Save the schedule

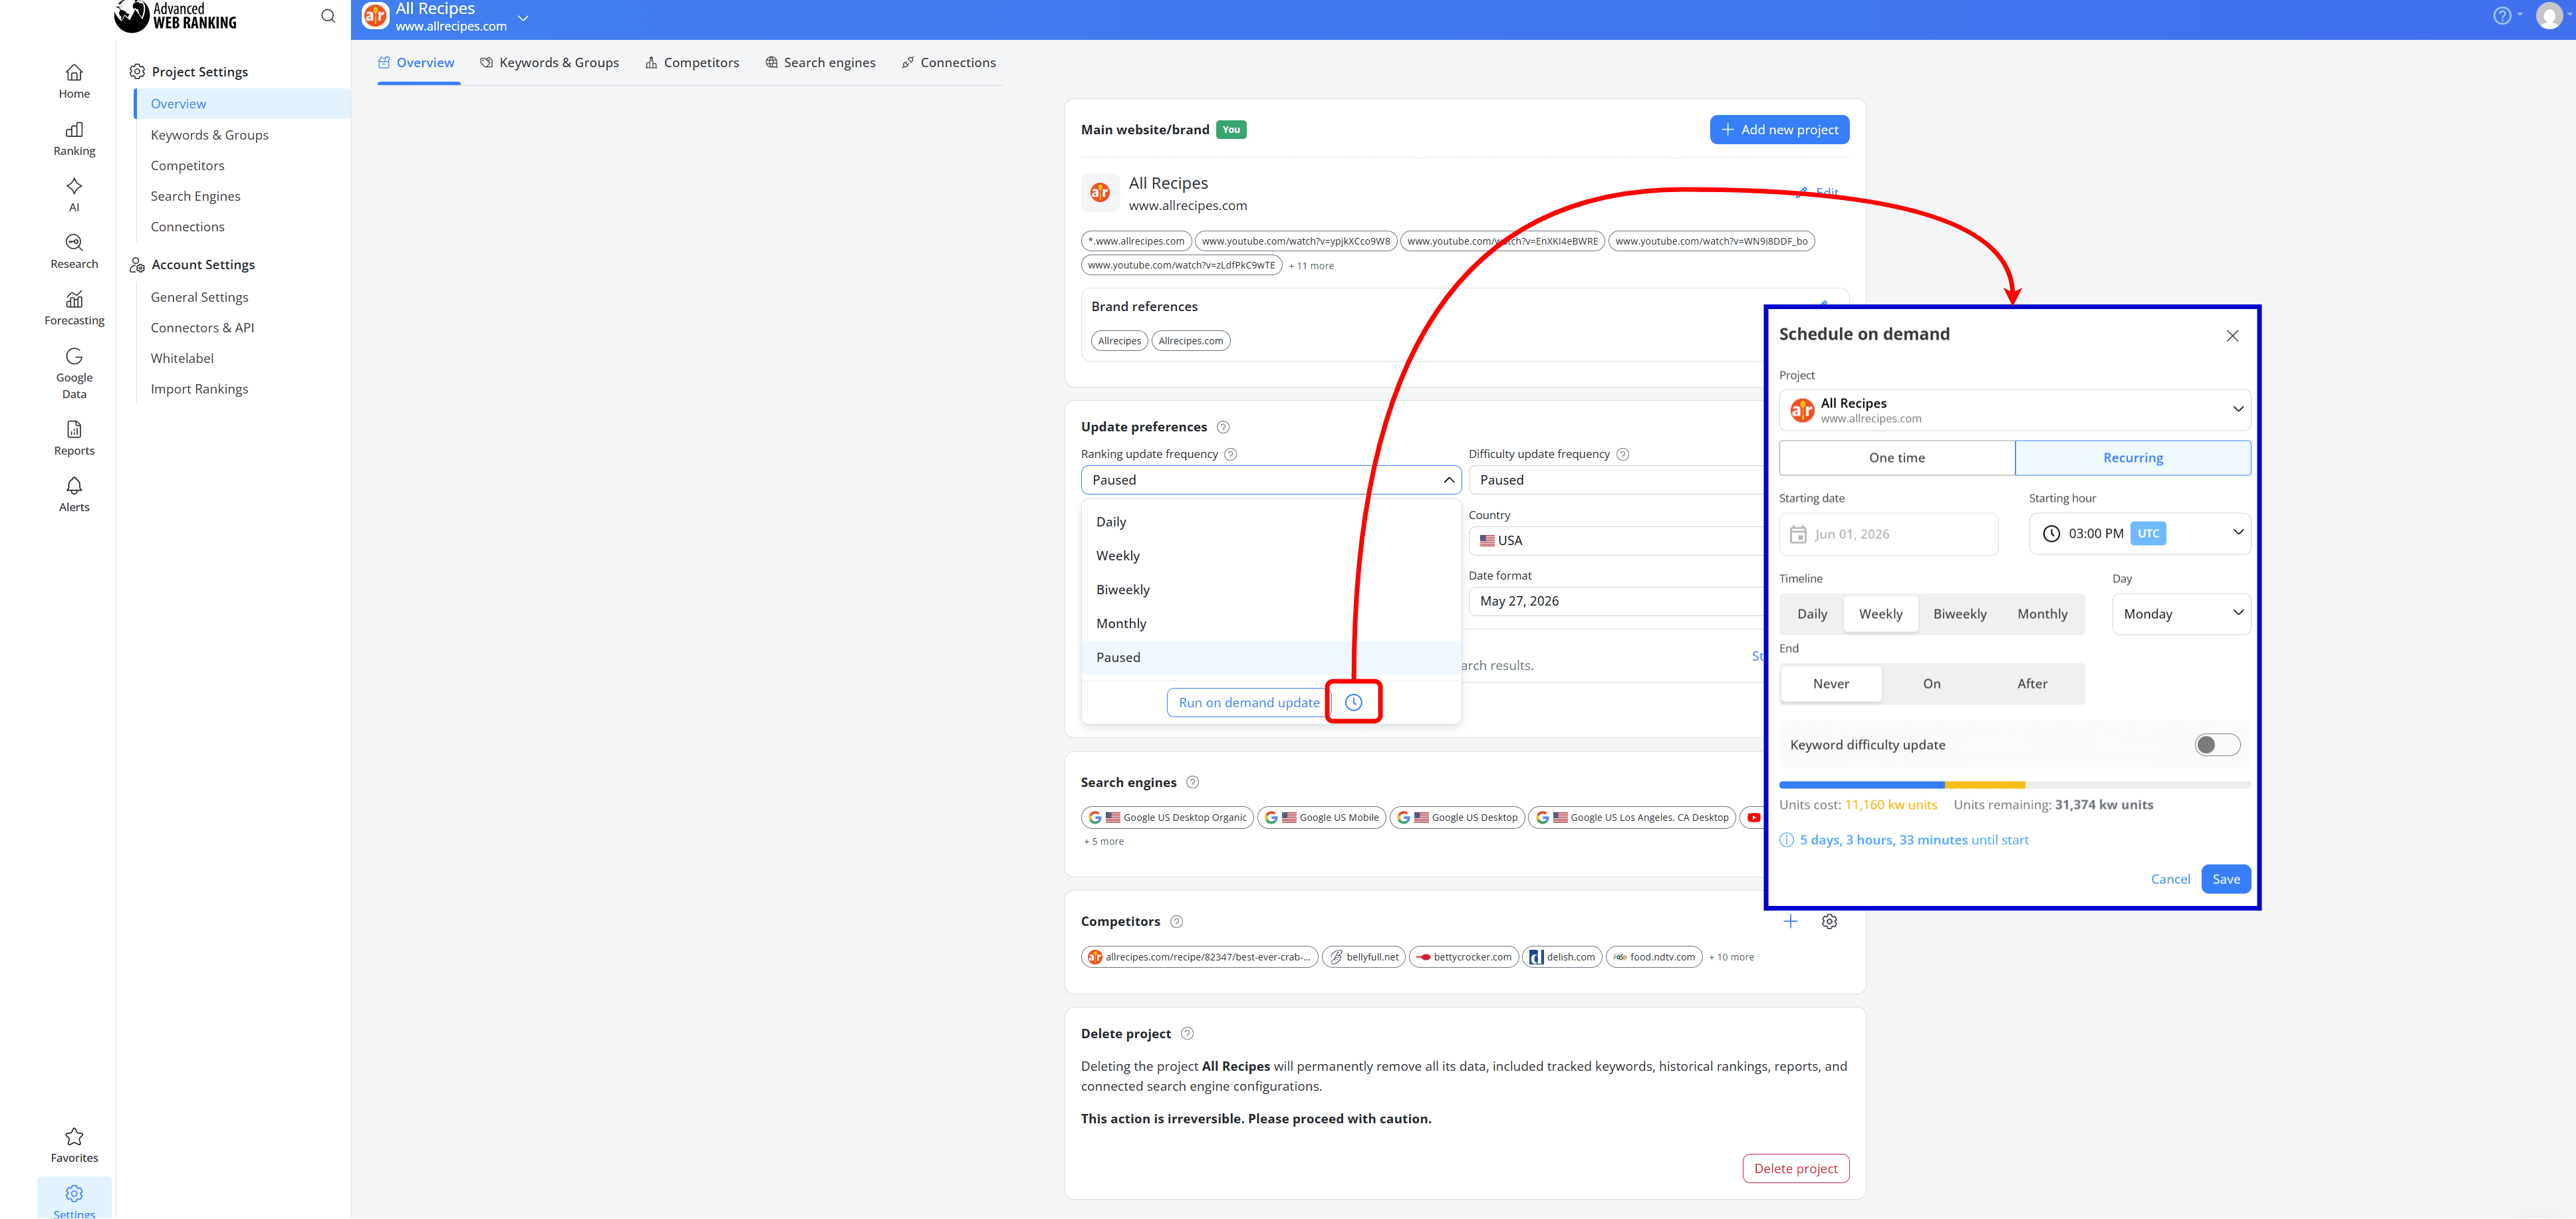pos(2226,879)
